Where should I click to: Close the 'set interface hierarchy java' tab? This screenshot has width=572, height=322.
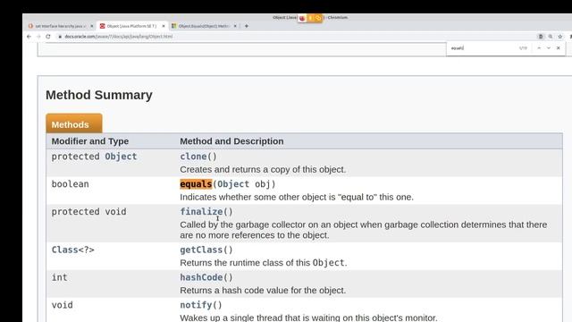point(91,26)
